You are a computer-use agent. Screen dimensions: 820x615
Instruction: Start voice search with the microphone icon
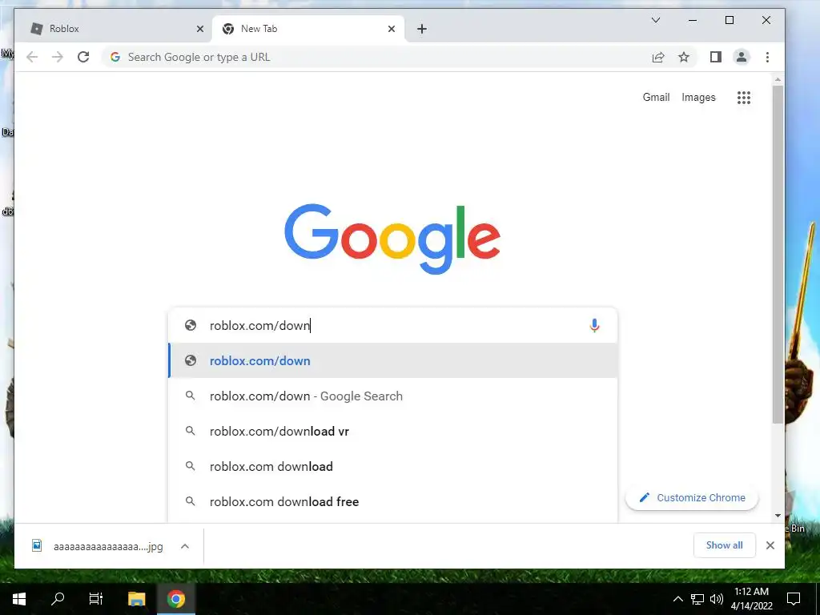tap(594, 325)
